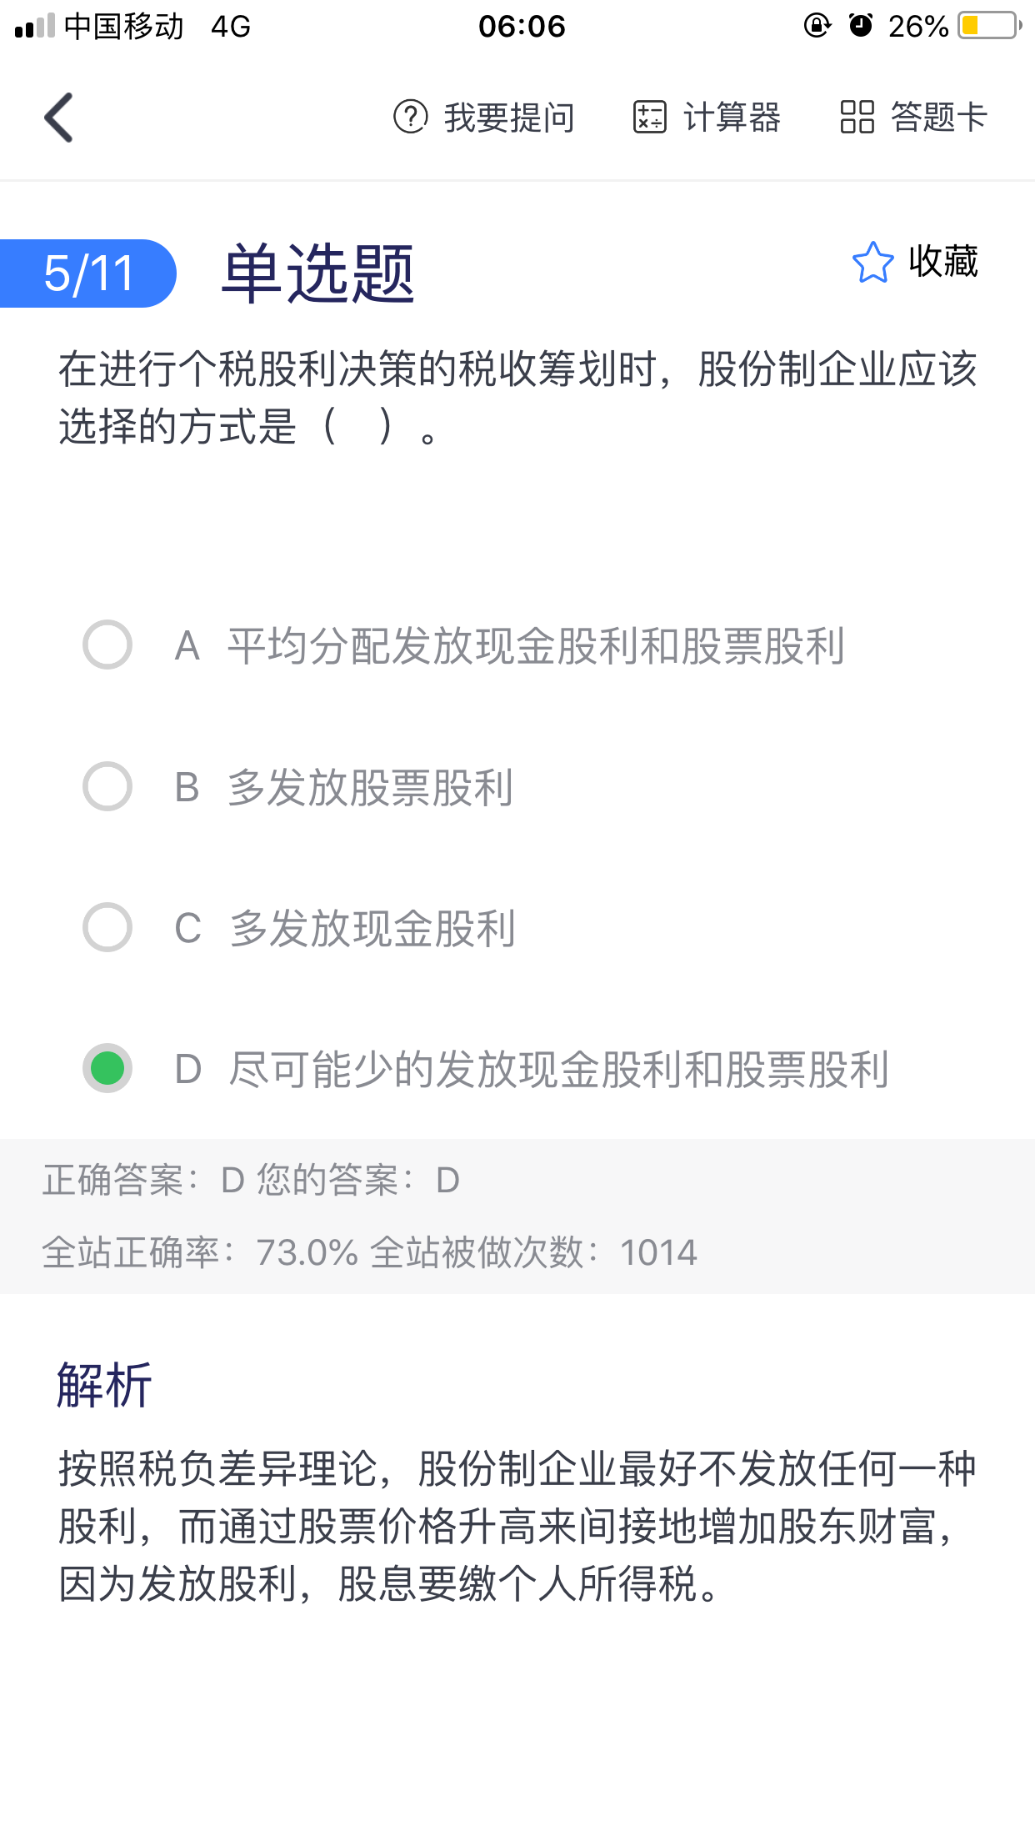
Task: Open the 答题卡 answer sheet
Action: [938, 118]
